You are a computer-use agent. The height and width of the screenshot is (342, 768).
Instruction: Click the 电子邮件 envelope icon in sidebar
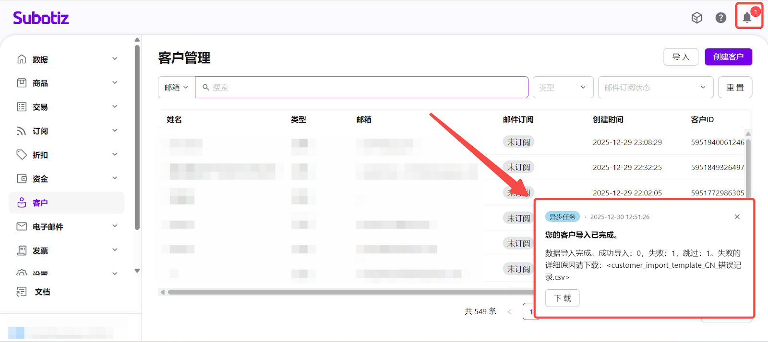click(x=22, y=227)
